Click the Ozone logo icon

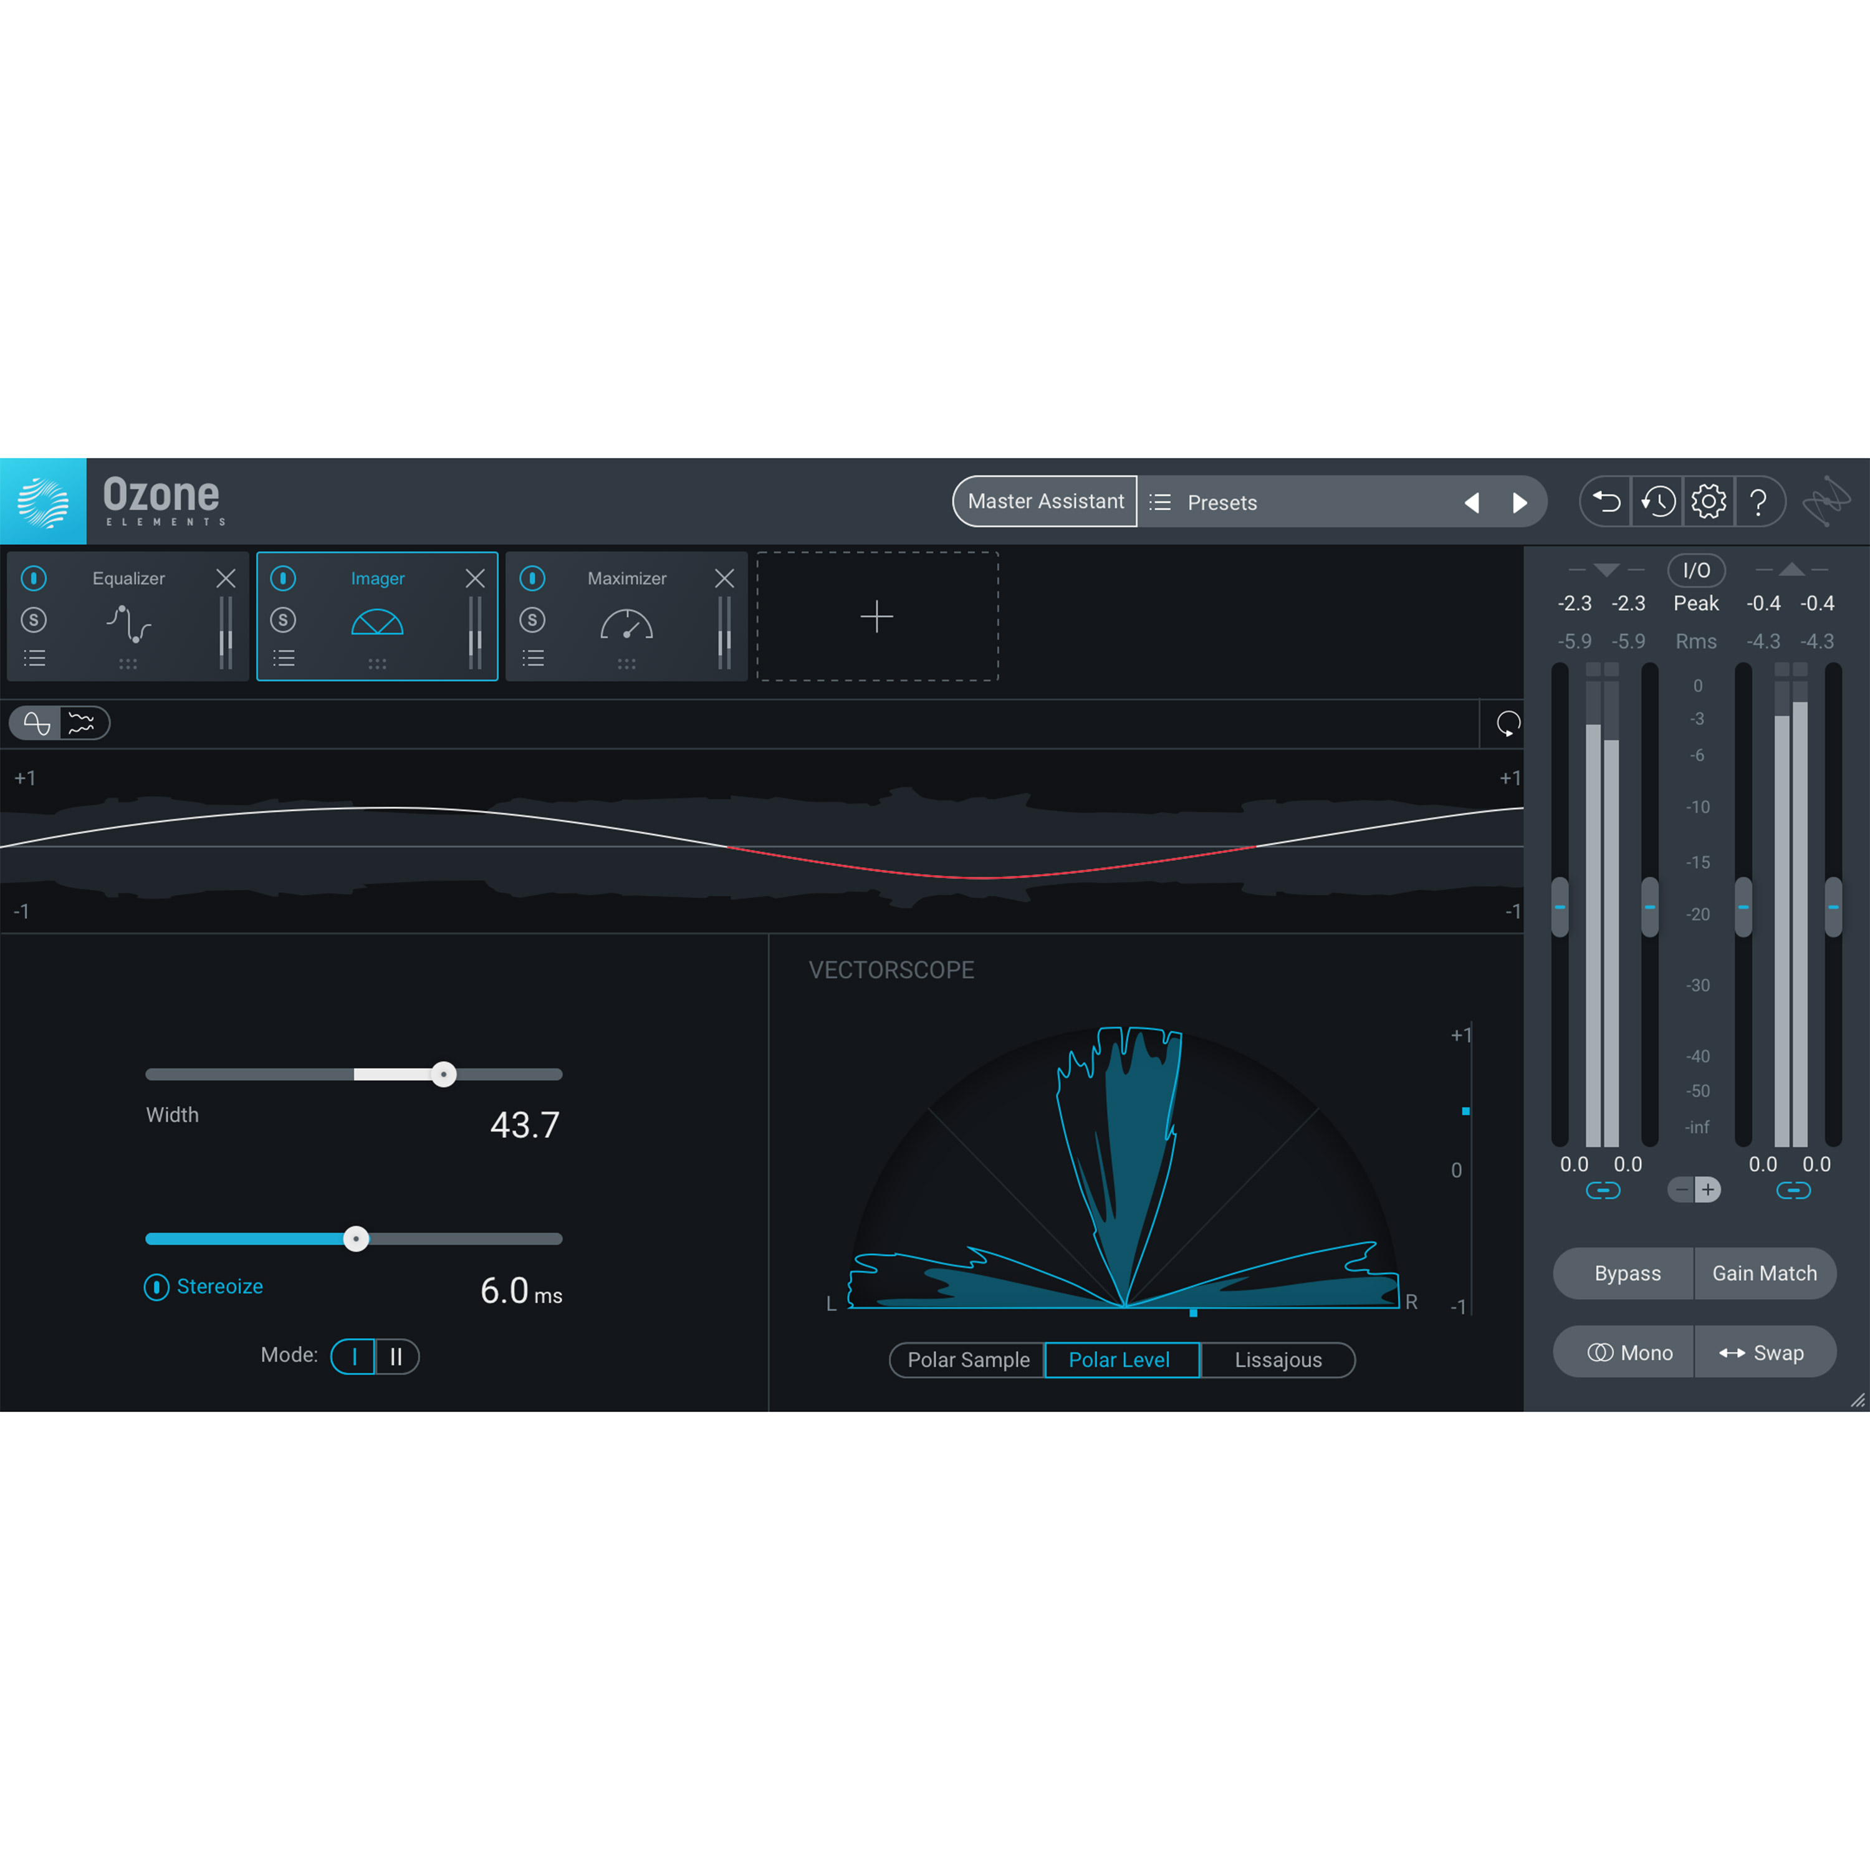tap(44, 501)
